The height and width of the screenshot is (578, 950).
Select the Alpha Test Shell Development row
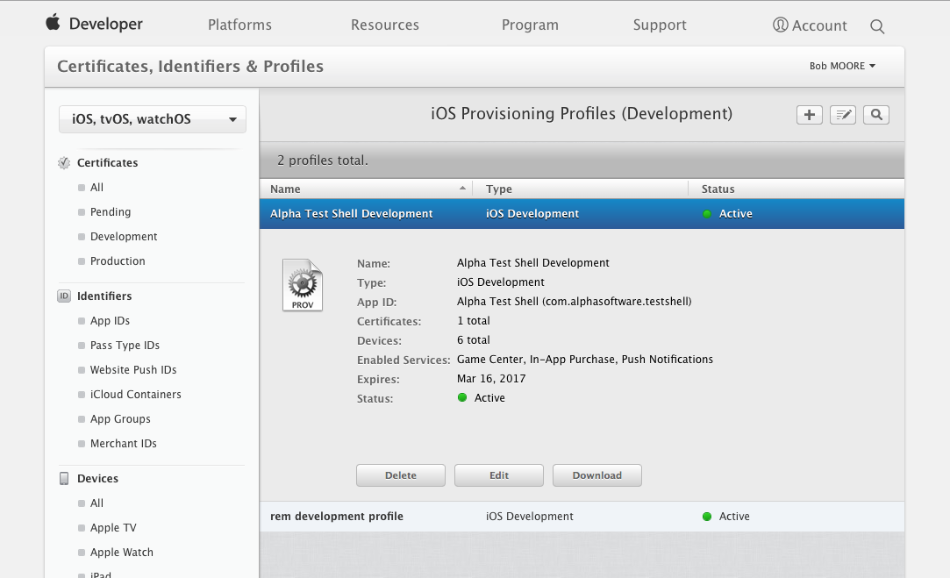pos(582,214)
